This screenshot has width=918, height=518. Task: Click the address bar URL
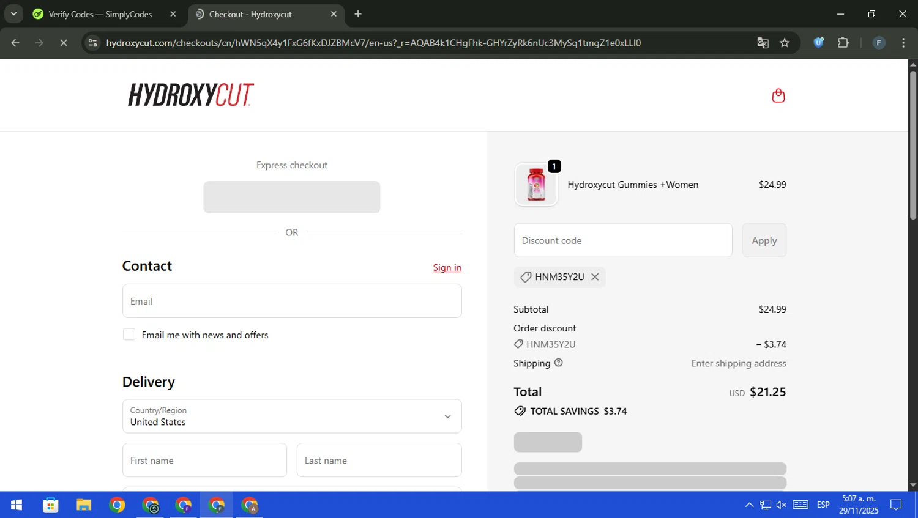373,43
